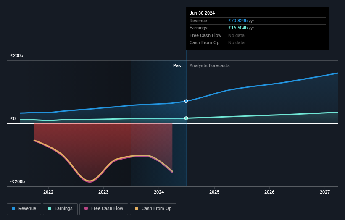Image resolution: width=345 pixels, height=220 pixels.
Task: Toggle the Cash From Op legend button
Action: pos(153,209)
